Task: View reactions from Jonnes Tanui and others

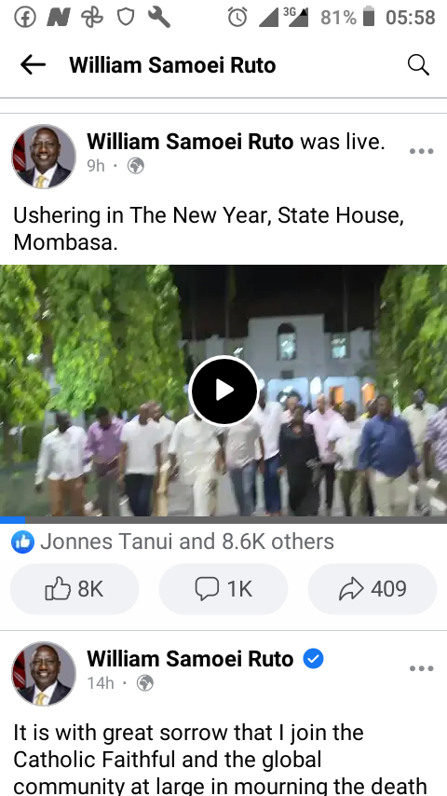Action: click(x=187, y=542)
